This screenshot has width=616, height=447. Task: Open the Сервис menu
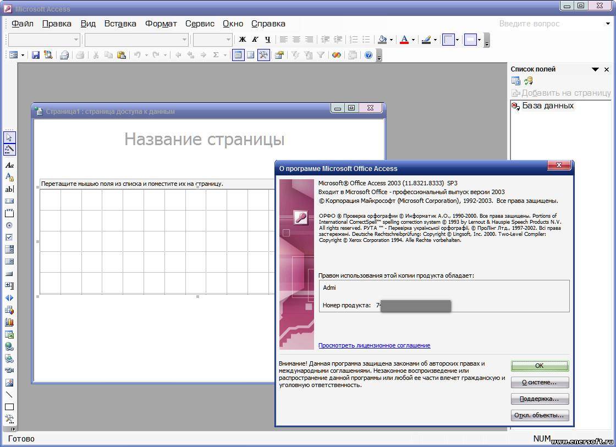pyautogui.click(x=200, y=24)
